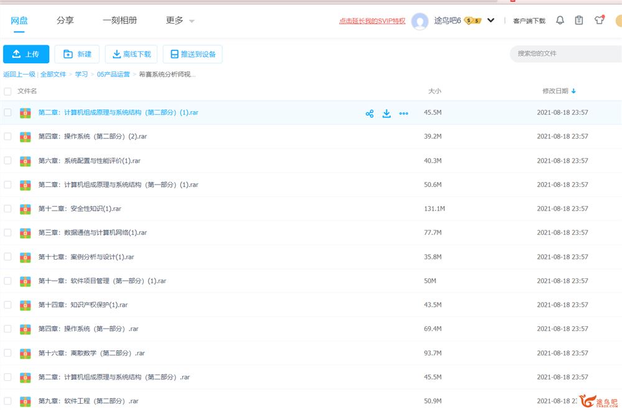Click the clipboard icon in the top bar
This screenshot has width=622, height=410.
(x=579, y=20)
